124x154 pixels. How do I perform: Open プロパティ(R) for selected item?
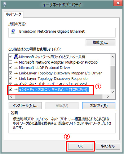(99, 106)
